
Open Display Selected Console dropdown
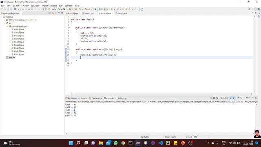click(x=244, y=98)
